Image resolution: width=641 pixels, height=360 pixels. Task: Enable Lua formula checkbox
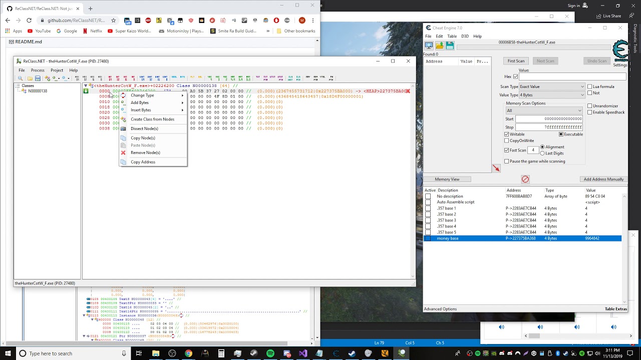[x=589, y=86]
